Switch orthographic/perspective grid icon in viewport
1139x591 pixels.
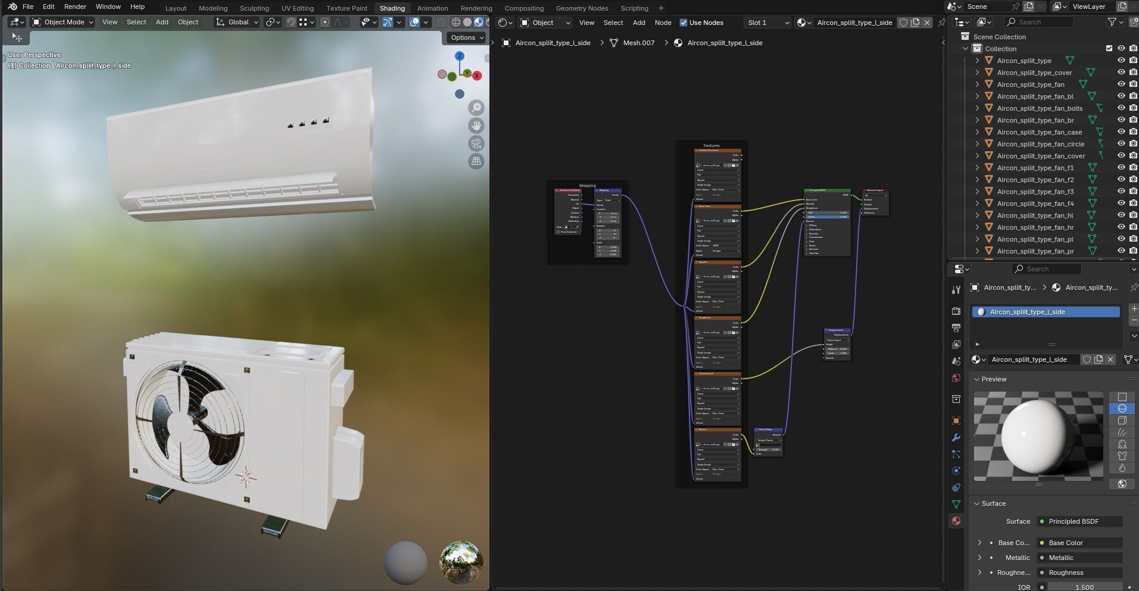click(476, 161)
